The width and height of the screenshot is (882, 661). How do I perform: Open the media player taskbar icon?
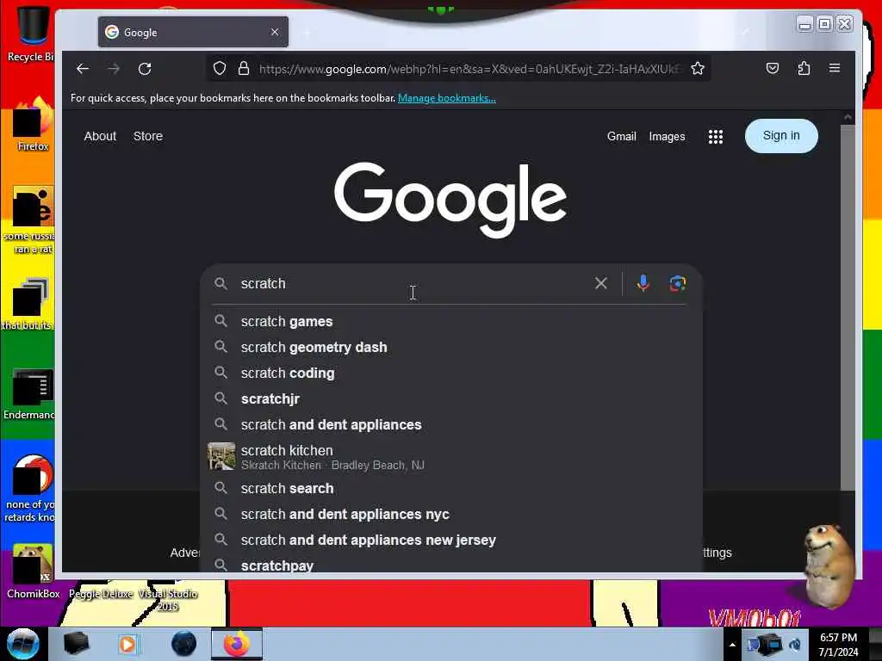pyautogui.click(x=127, y=644)
